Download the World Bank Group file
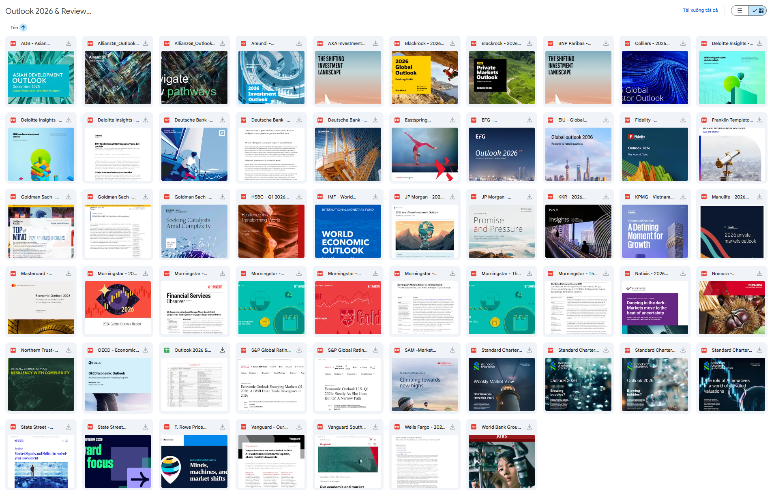Screen dimensions: 774x500 click(529, 427)
